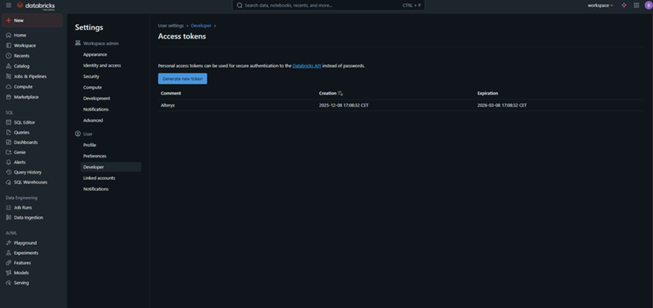Click the Alteryx token comment

coord(168,106)
